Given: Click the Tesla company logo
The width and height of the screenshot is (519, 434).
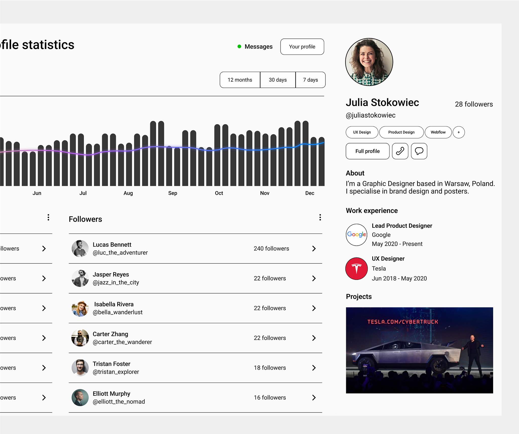Looking at the screenshot, I should tap(357, 268).
